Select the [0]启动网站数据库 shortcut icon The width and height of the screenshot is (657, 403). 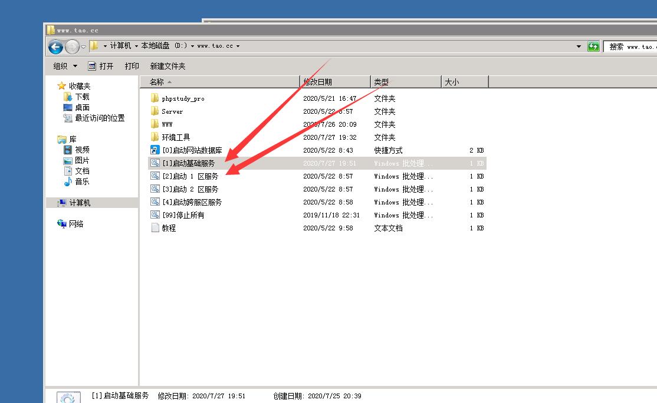(155, 150)
